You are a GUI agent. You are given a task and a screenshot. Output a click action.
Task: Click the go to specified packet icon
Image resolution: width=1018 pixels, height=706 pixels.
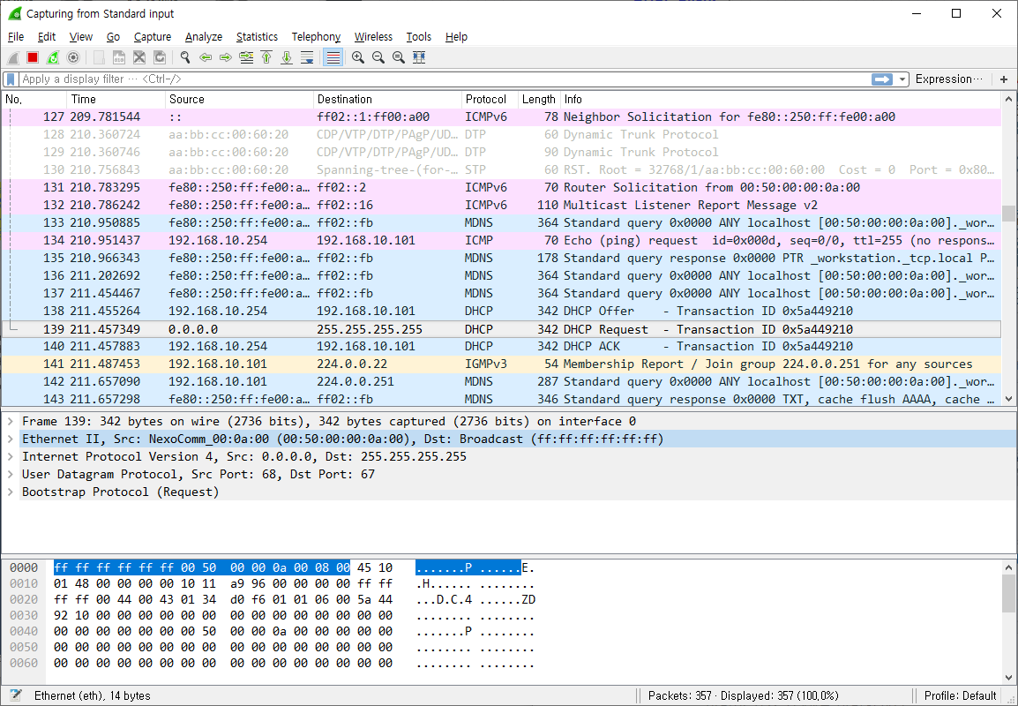click(246, 58)
